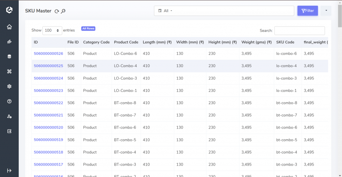Sort by Product Code column header

point(126,42)
